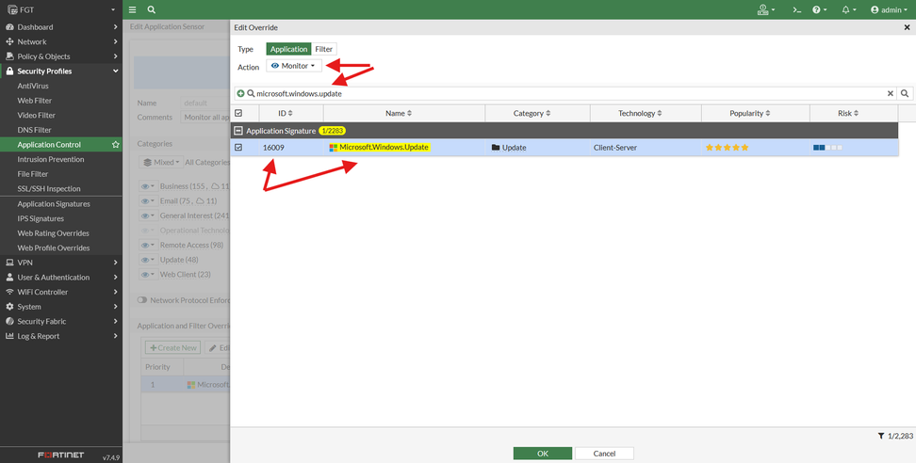This screenshot has width=916, height=463.
Task: Click the risk level bar indicator
Action: [x=827, y=148]
